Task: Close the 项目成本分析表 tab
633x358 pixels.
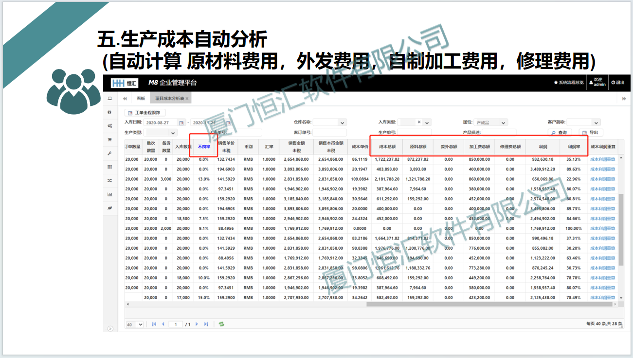Action: click(x=187, y=98)
